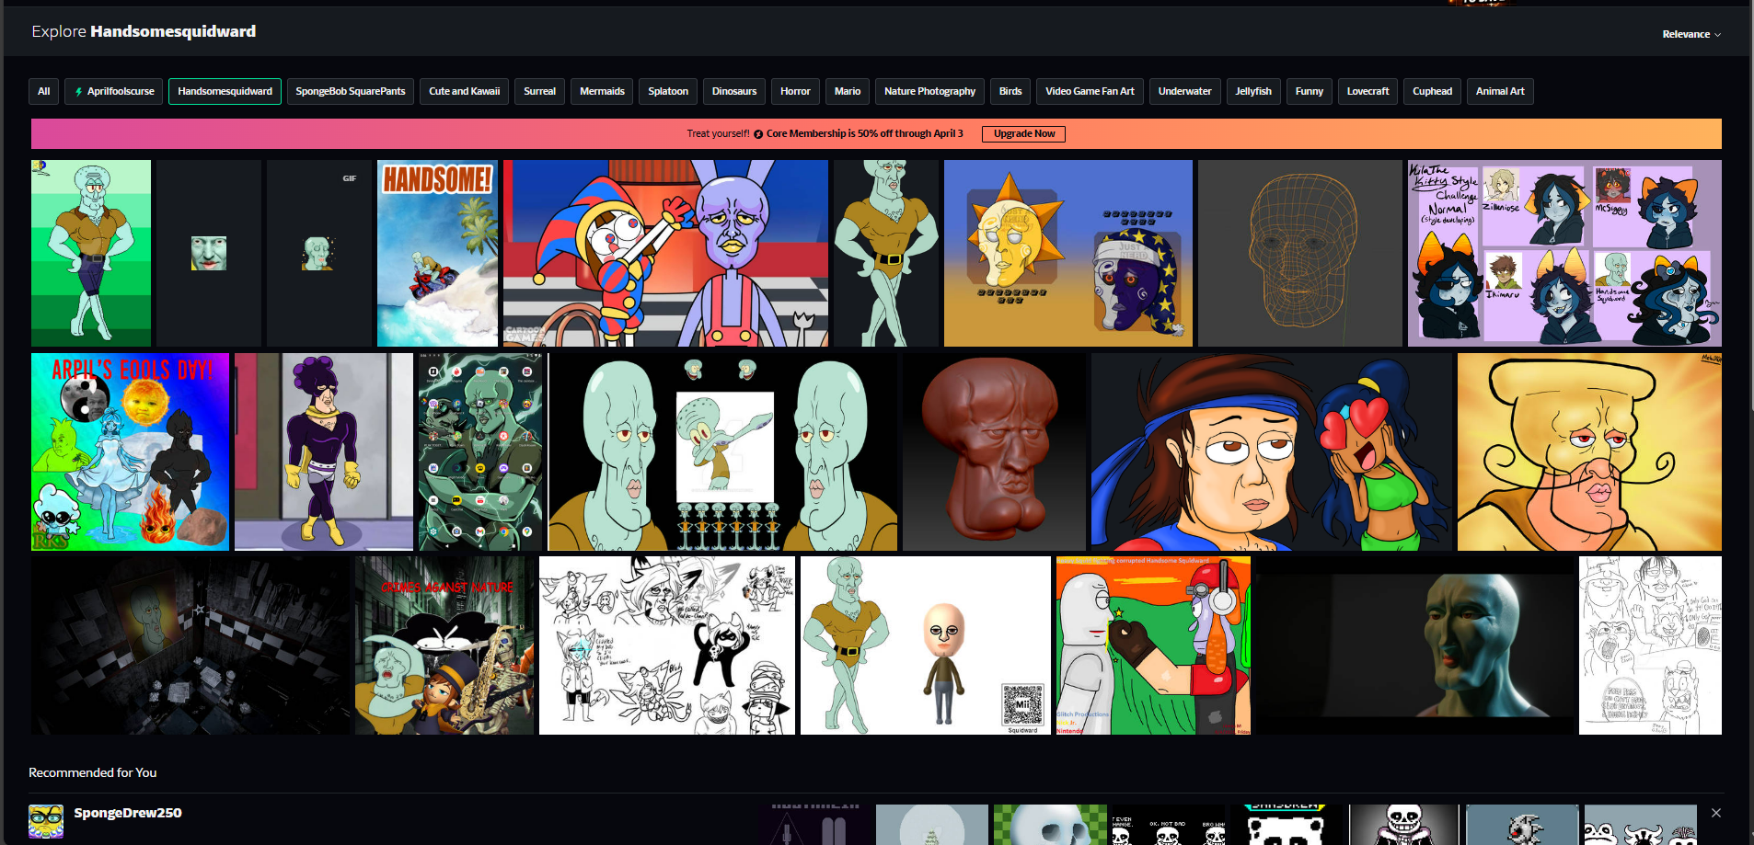Open the panda skull recommended thumbnail

(1286, 825)
